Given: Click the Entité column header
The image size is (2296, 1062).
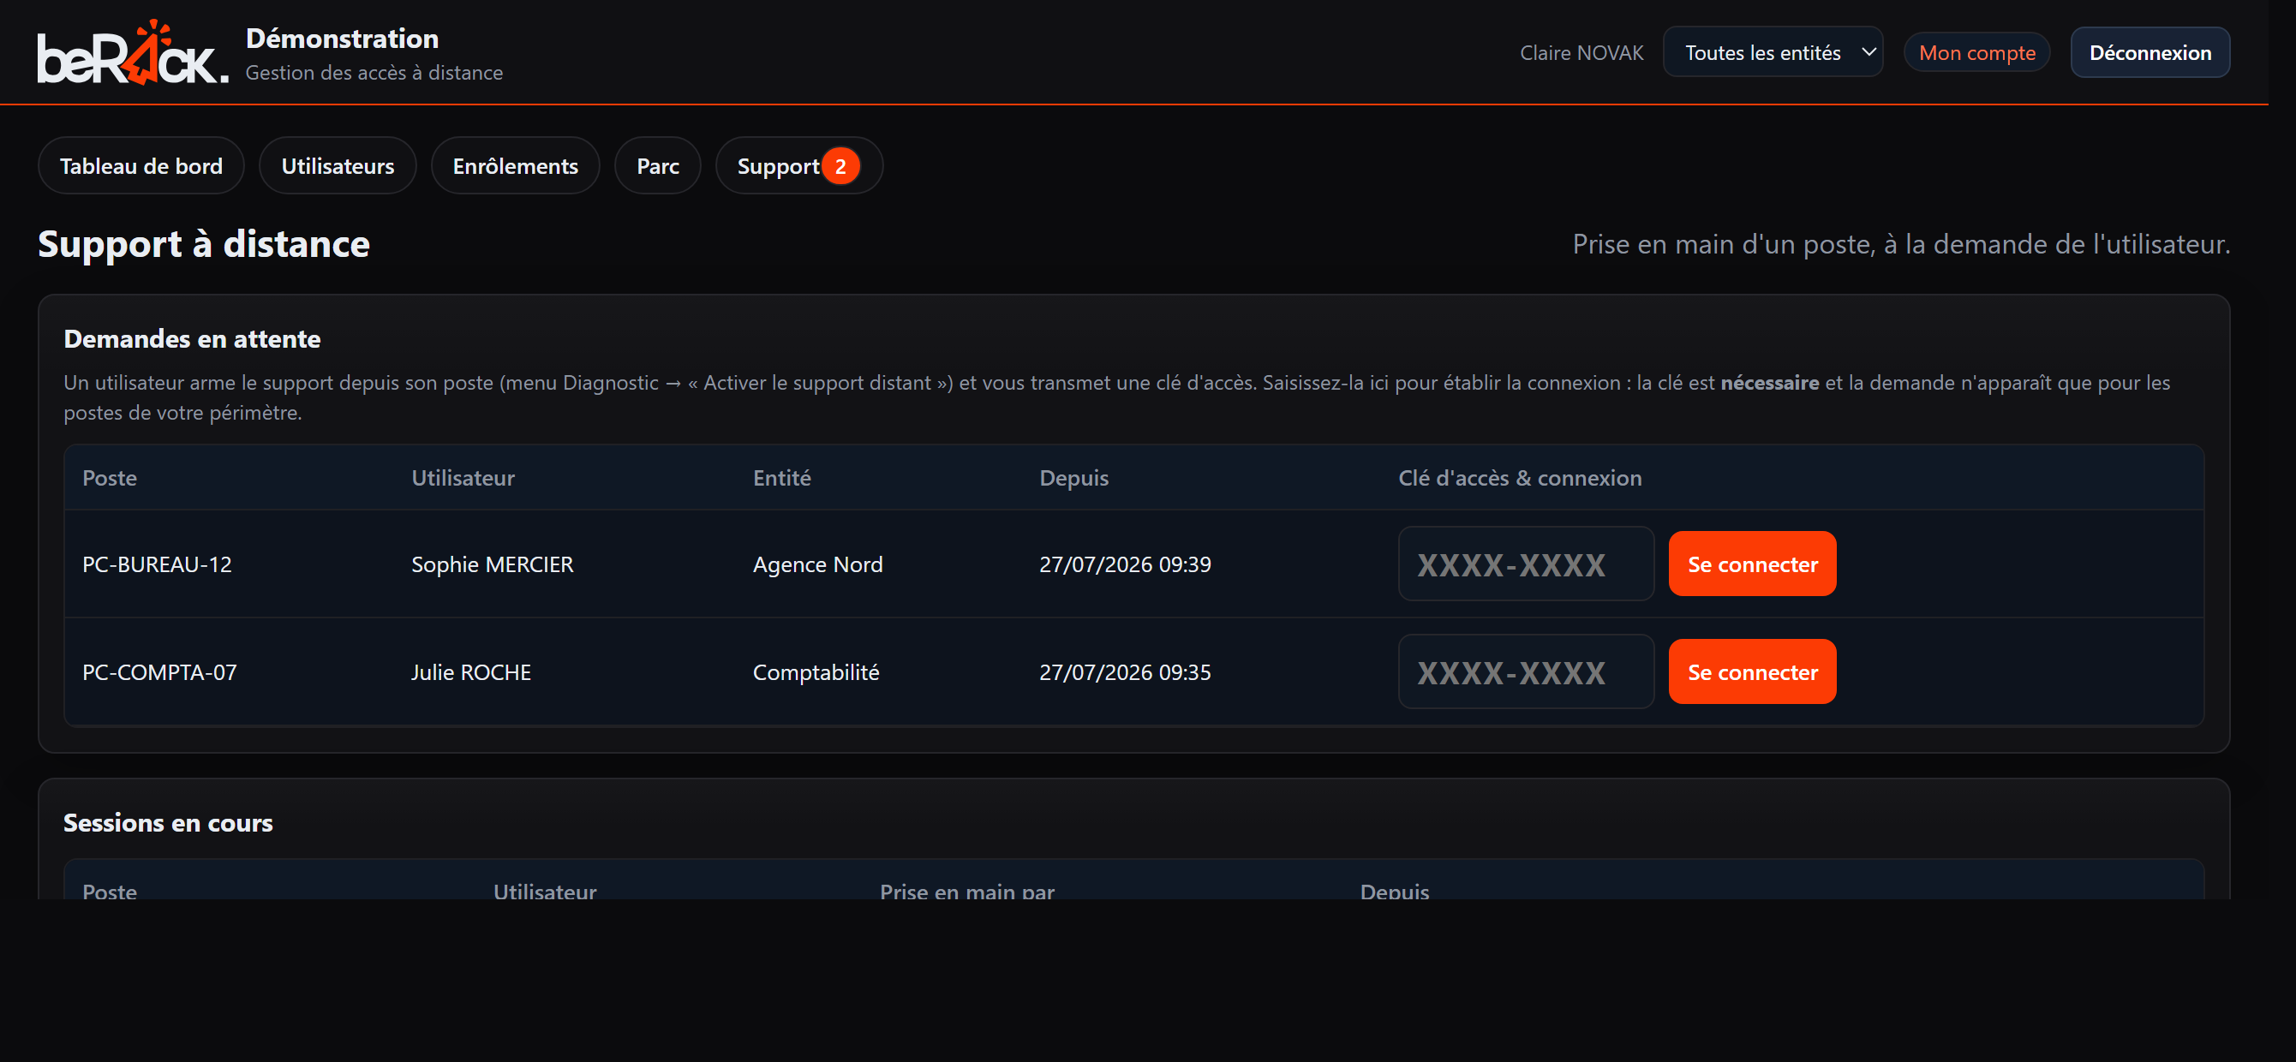Looking at the screenshot, I should point(781,478).
